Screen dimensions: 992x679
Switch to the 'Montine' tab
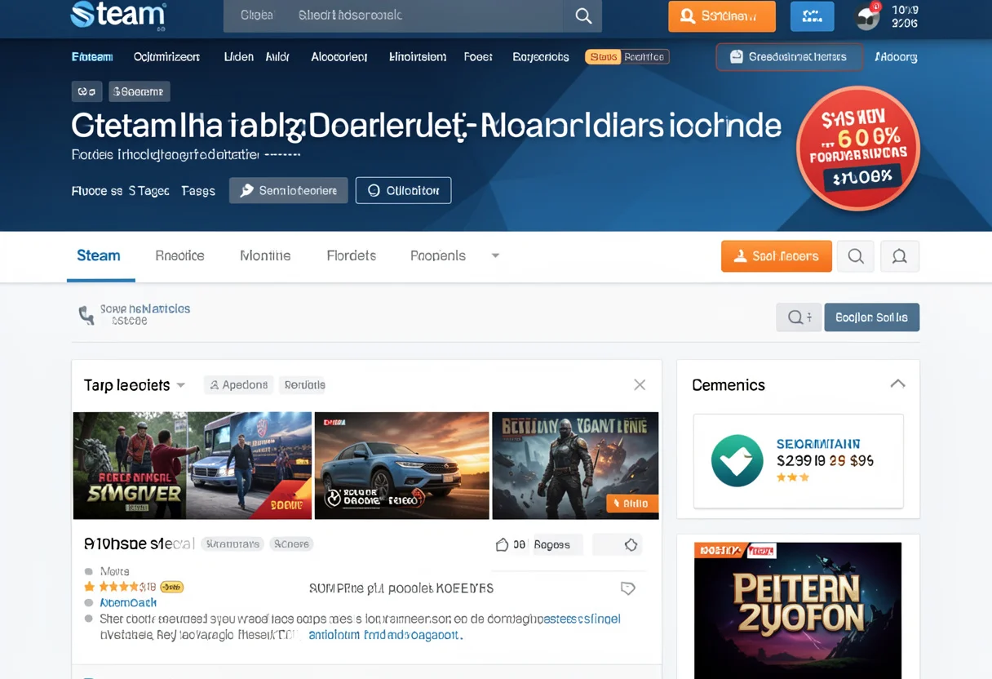point(265,255)
